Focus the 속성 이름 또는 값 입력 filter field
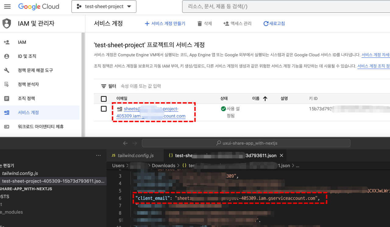This screenshot has height=227, width=390. tap(141, 86)
